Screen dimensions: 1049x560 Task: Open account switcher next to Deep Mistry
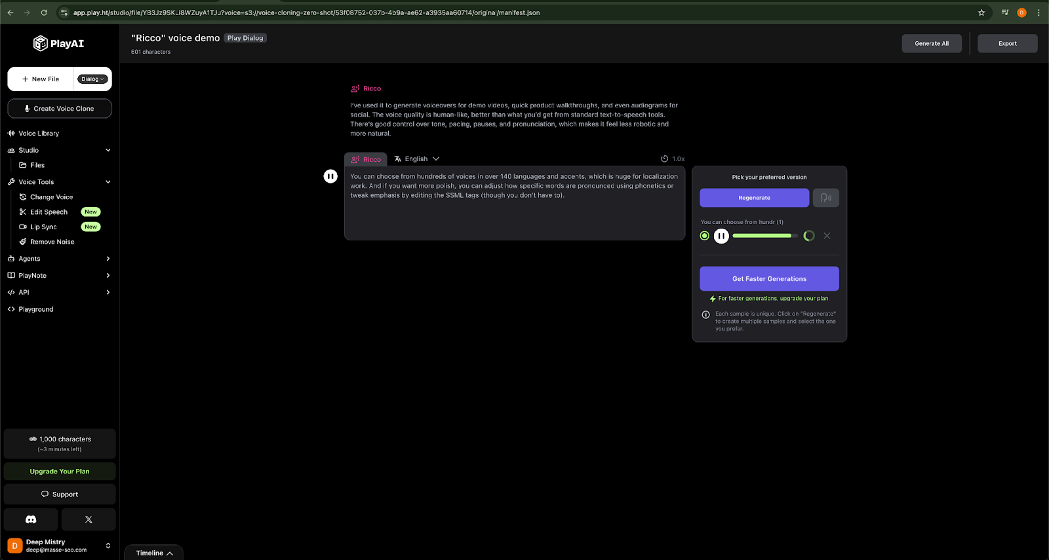tap(108, 546)
